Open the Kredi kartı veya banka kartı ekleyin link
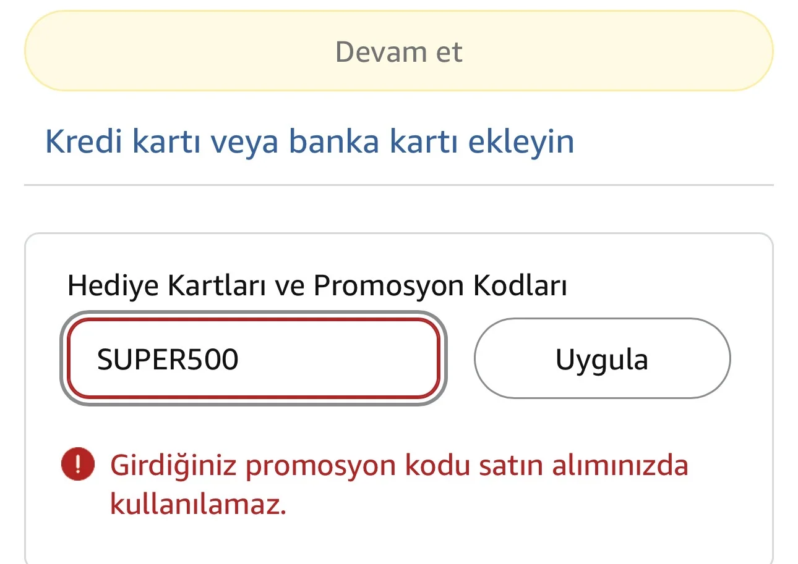The image size is (798, 564). (309, 141)
